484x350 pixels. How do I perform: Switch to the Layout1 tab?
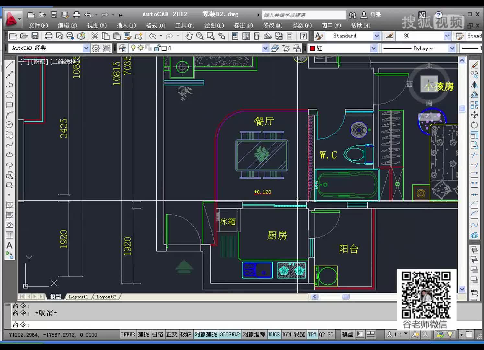coord(79,297)
